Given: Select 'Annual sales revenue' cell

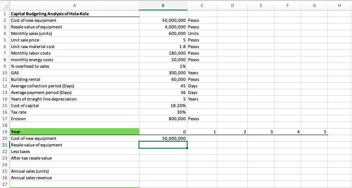Looking at the screenshot, I should (75, 178).
